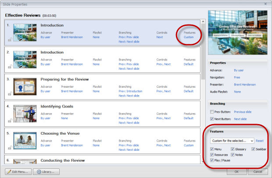This screenshot has height=178, width=272.
Task: Uncheck the Play / Pause checkbox
Action: point(212,160)
